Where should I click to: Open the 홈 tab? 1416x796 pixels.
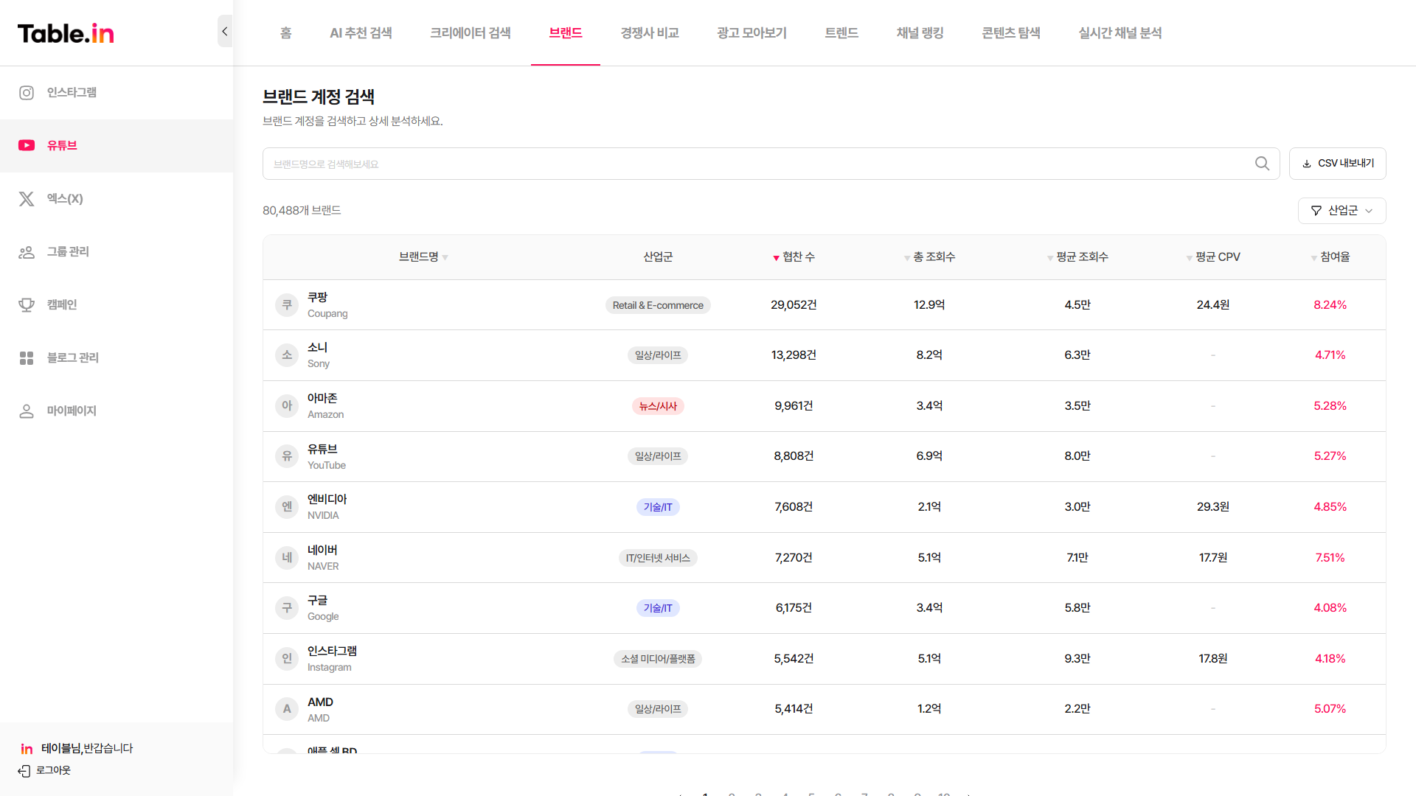[286, 33]
